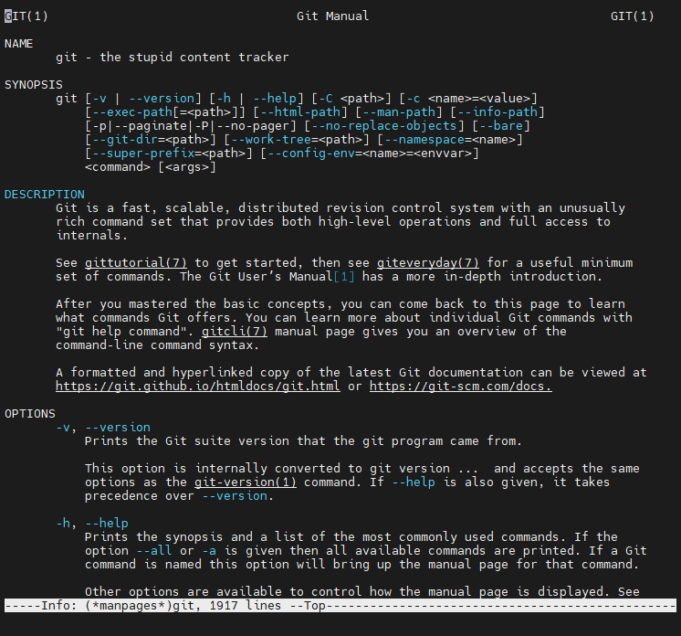Place cursor on GIT(1) header at top left
This screenshot has width=681, height=636.
pos(26,16)
